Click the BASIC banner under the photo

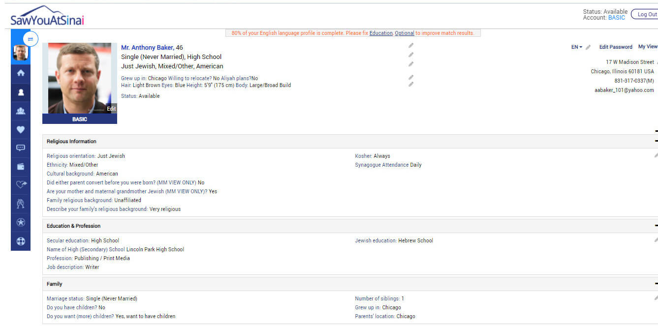[80, 119]
